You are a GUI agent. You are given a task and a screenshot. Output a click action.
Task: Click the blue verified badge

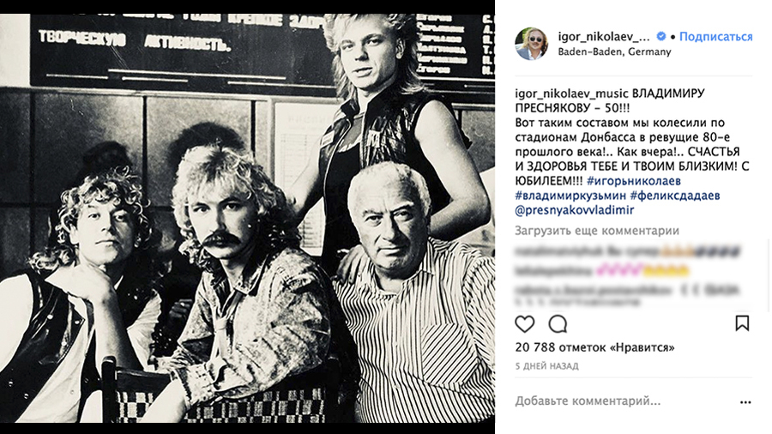(661, 36)
